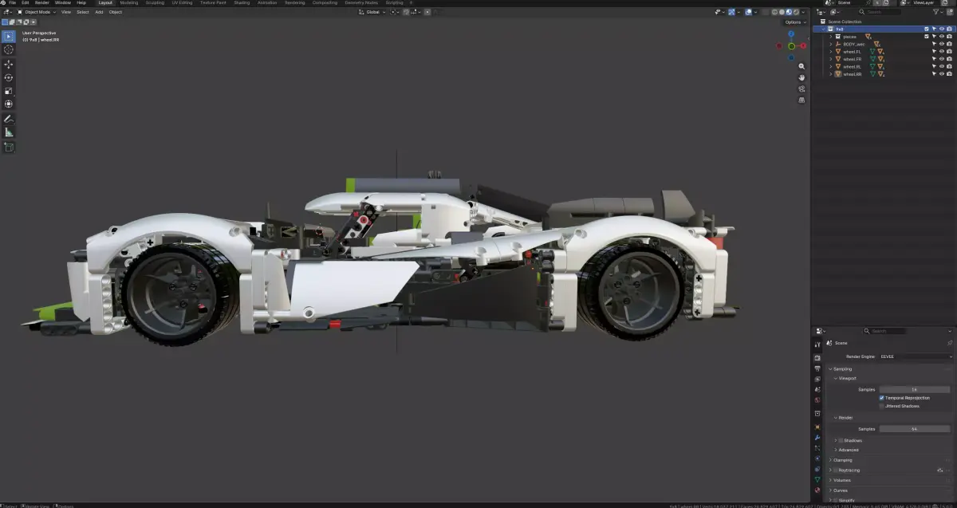Open the Material properties tab

[817, 490]
